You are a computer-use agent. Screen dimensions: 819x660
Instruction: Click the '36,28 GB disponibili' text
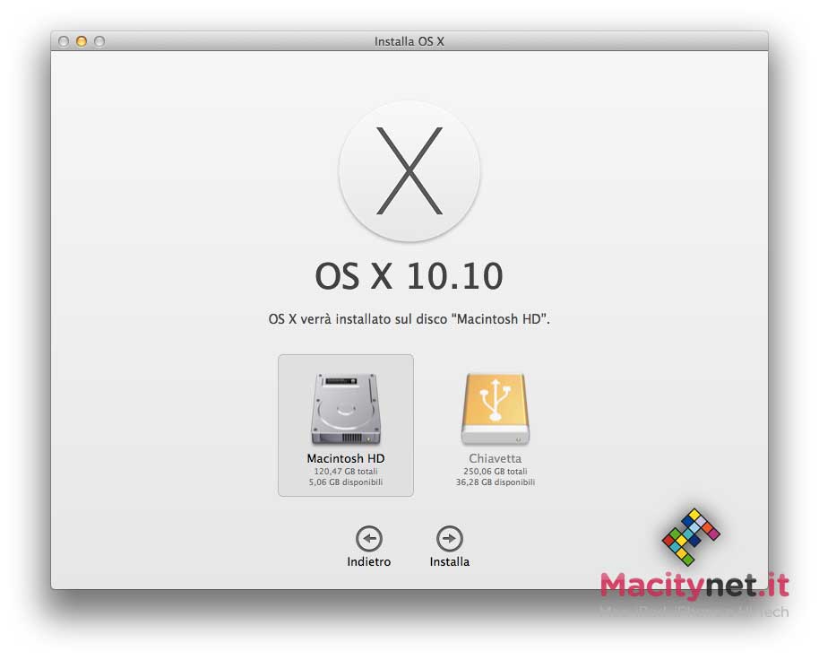pos(496,482)
